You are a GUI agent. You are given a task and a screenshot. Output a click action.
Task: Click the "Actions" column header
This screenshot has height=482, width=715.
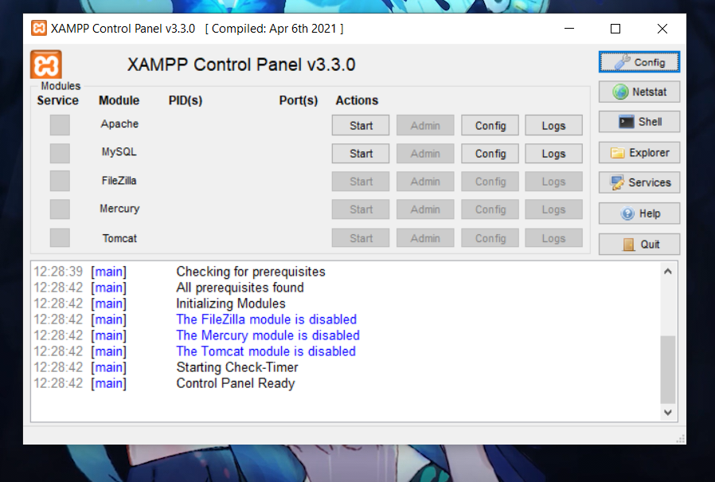(357, 100)
